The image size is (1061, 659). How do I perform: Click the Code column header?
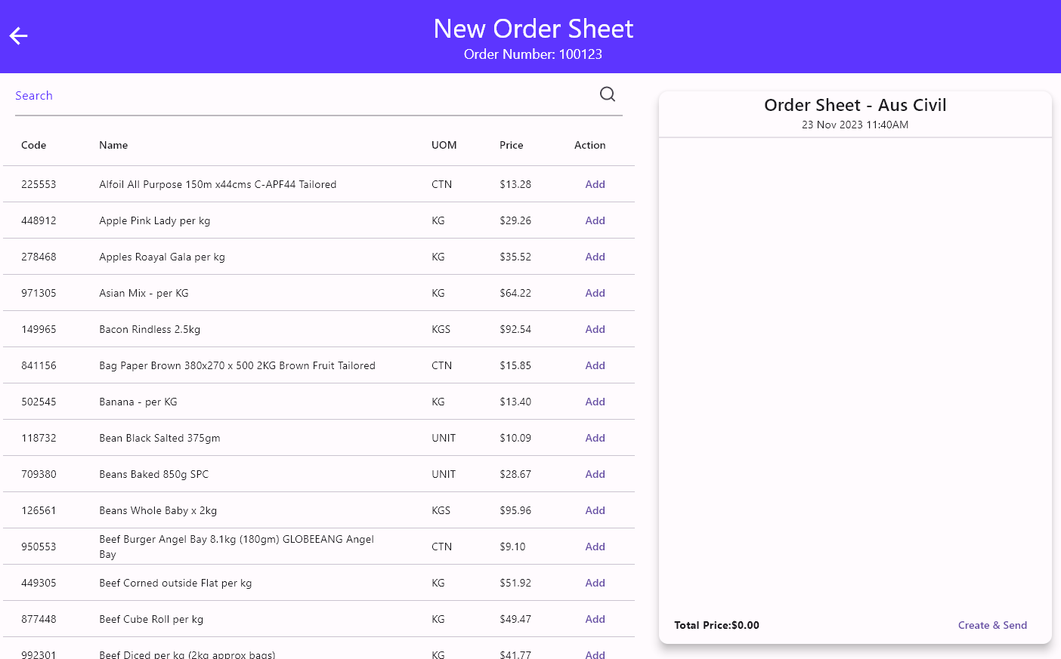coord(33,145)
